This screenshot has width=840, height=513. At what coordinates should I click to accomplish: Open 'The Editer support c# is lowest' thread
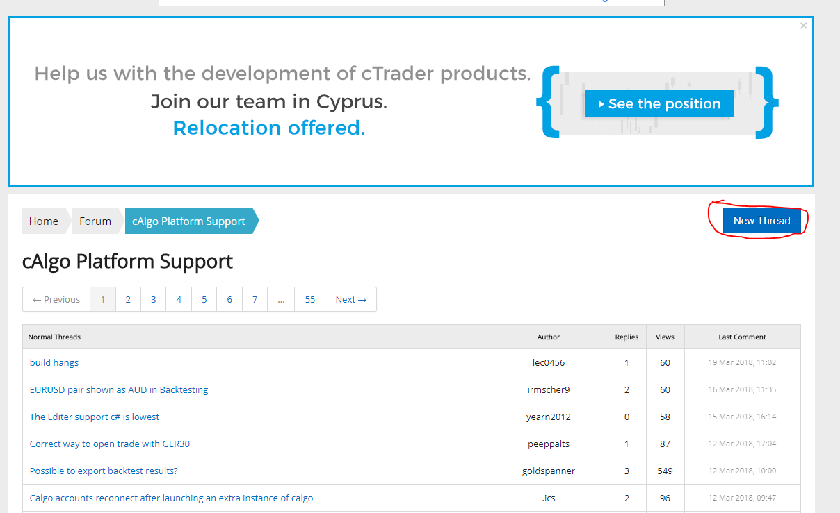95,417
